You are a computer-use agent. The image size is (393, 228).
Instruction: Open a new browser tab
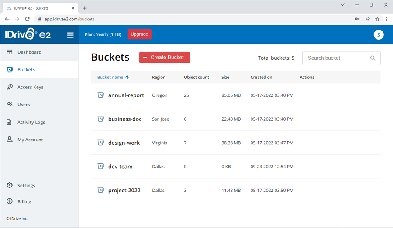(85, 8)
